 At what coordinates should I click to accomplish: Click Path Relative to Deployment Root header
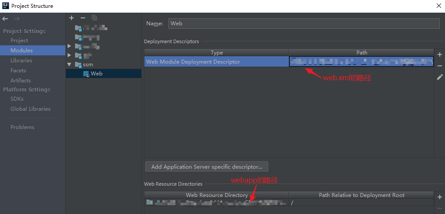click(362, 195)
